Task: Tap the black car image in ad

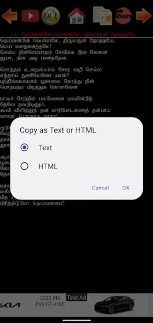Action: [x=115, y=305]
